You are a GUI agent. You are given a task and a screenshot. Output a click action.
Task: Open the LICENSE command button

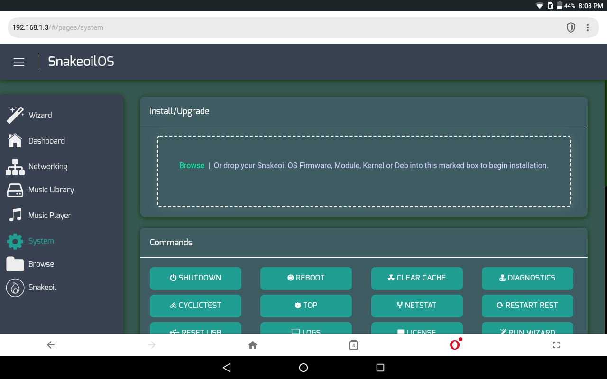417,328
